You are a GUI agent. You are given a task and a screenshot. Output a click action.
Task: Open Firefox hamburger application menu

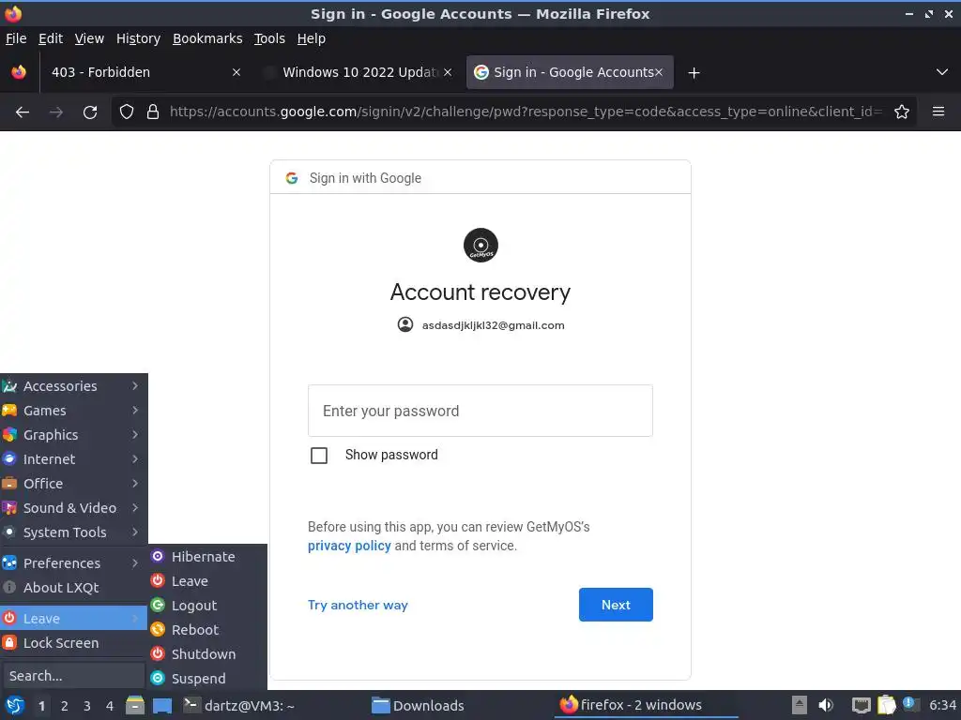[x=938, y=112]
